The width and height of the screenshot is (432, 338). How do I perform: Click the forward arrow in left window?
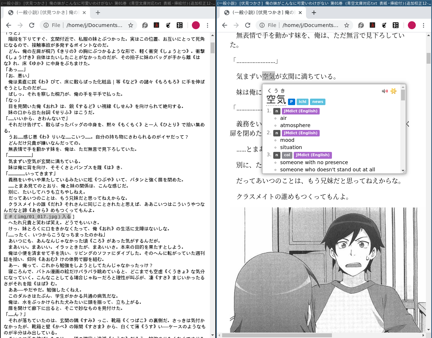coord(20,25)
